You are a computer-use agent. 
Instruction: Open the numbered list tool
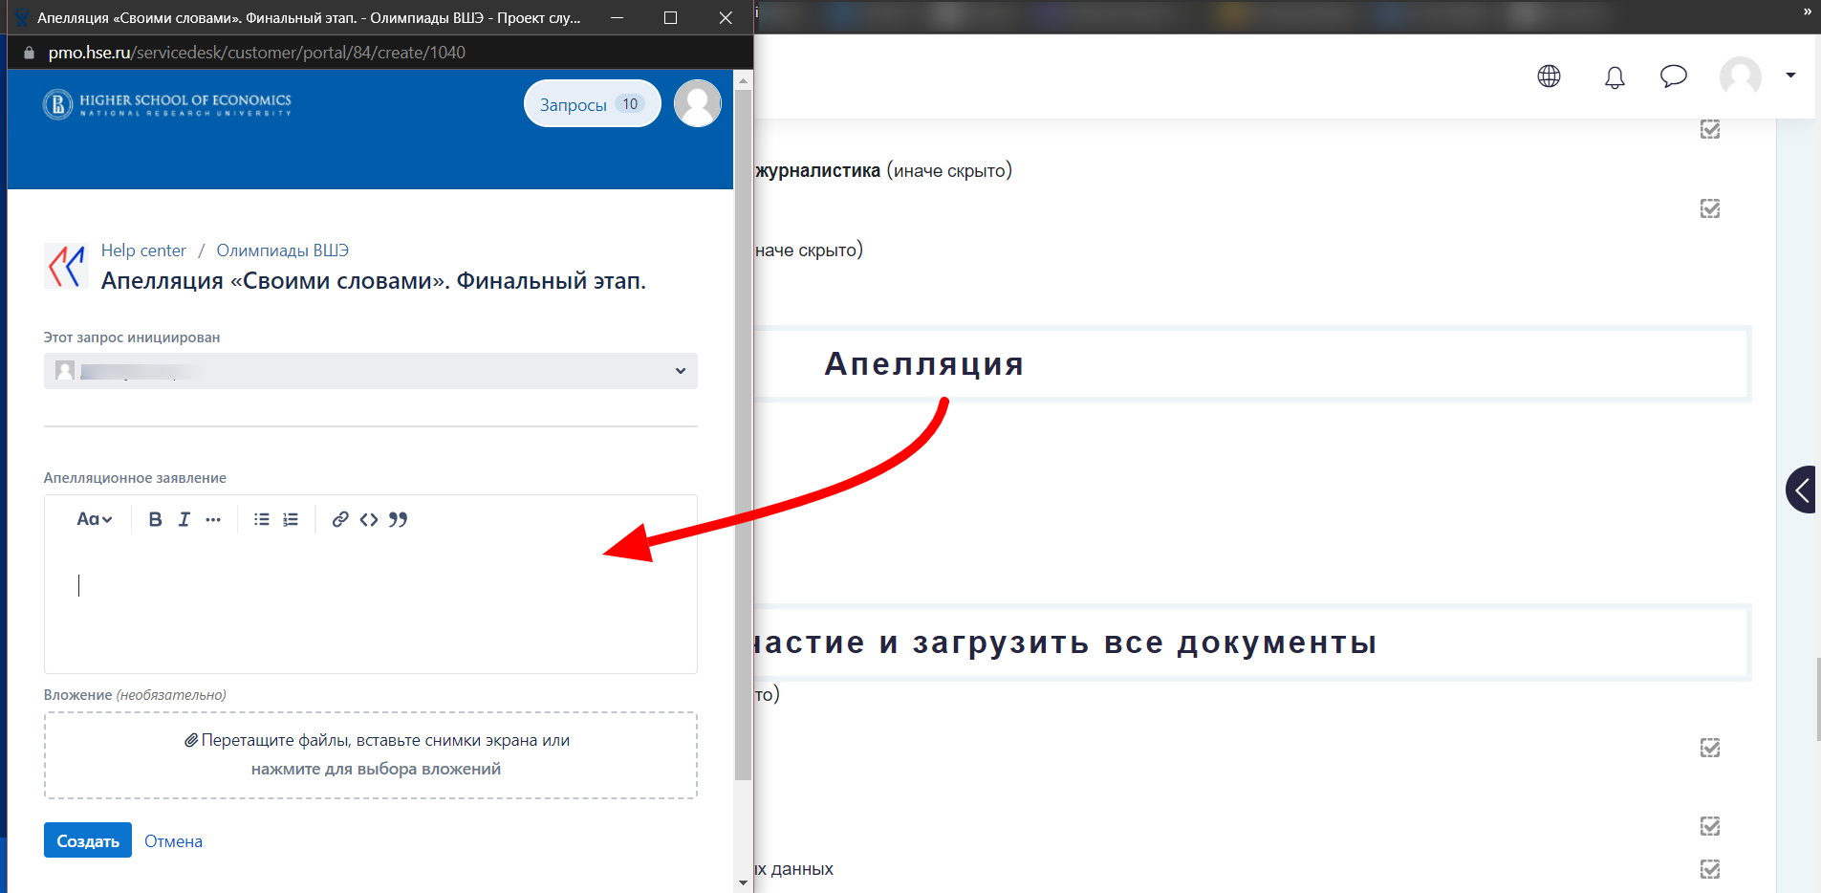291,519
